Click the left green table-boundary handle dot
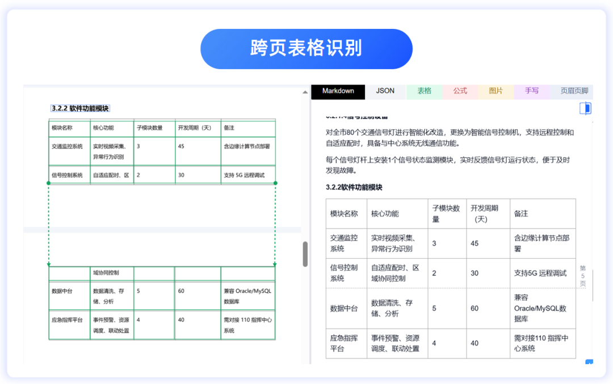This screenshot has width=613, height=384. point(49,183)
